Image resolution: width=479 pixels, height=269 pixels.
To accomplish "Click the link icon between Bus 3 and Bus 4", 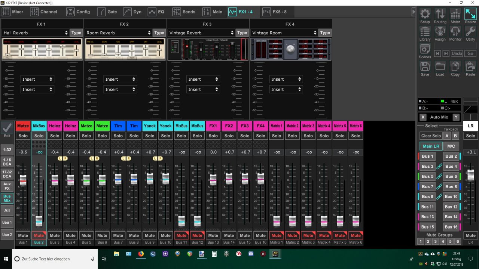I will click(439, 166).
